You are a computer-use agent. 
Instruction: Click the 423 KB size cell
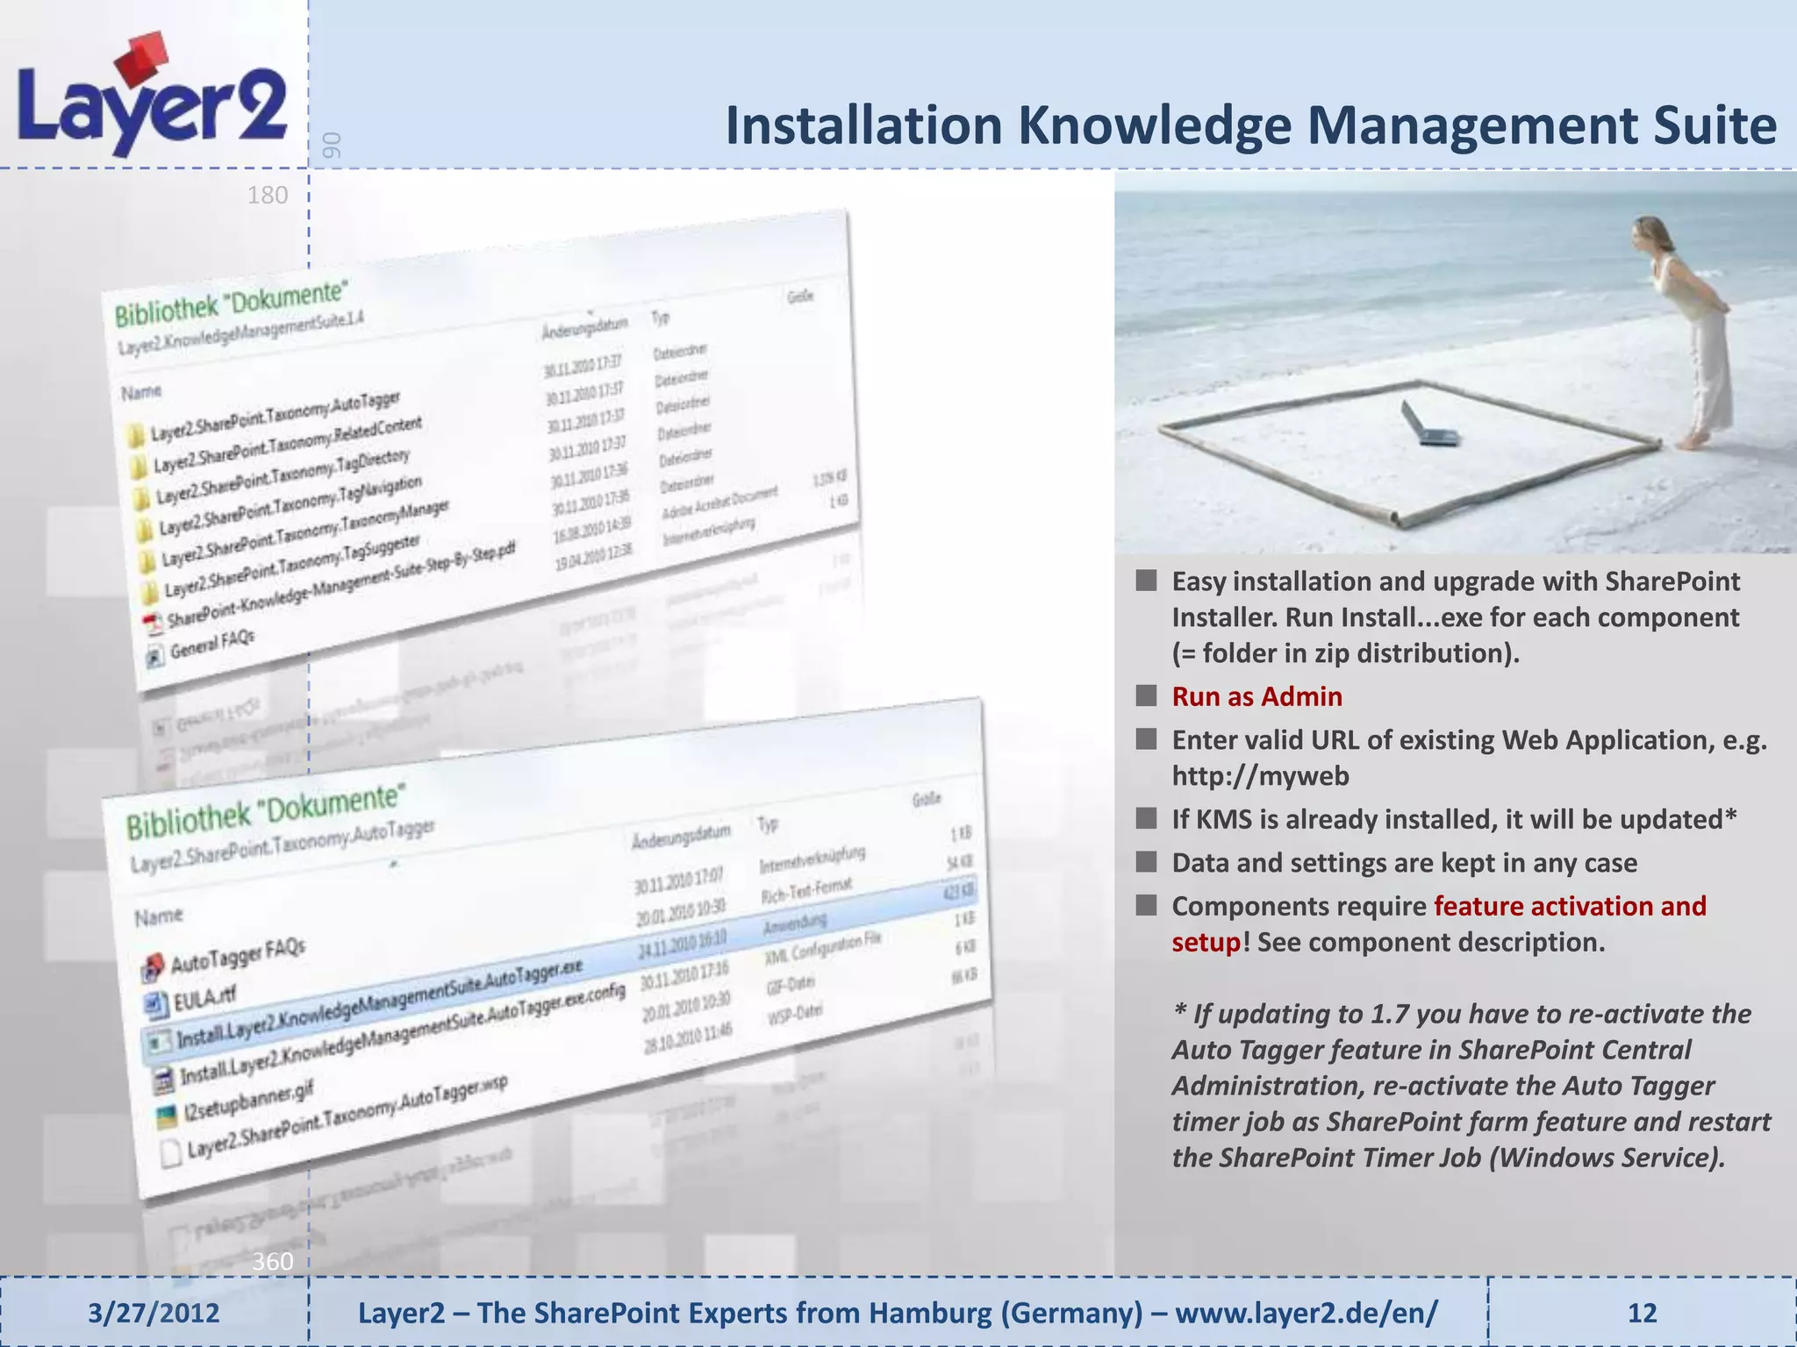959,892
